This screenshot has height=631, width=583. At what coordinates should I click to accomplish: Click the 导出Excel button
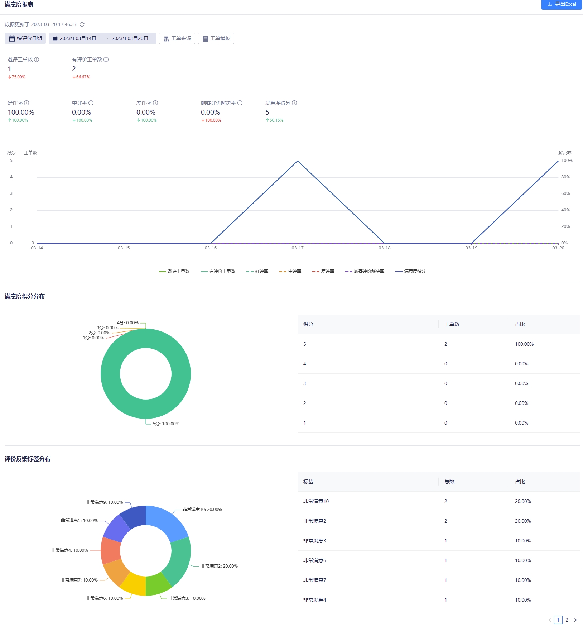(562, 4)
